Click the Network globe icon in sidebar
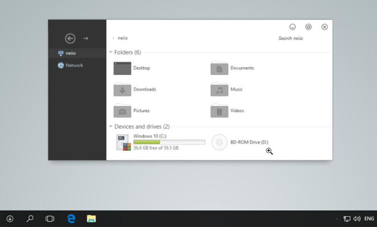 (x=61, y=65)
